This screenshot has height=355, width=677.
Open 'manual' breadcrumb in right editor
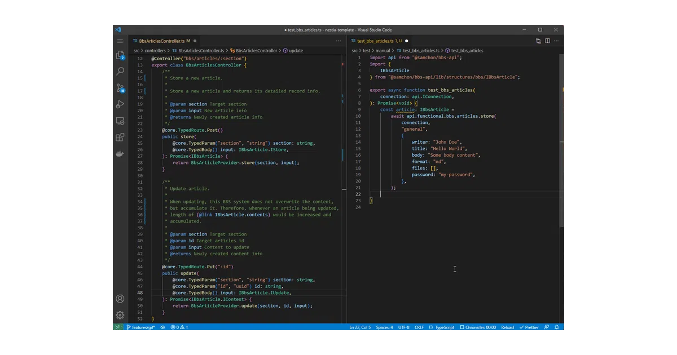click(384, 51)
